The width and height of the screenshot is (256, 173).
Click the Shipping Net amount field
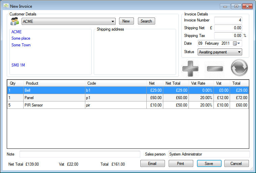point(228,28)
